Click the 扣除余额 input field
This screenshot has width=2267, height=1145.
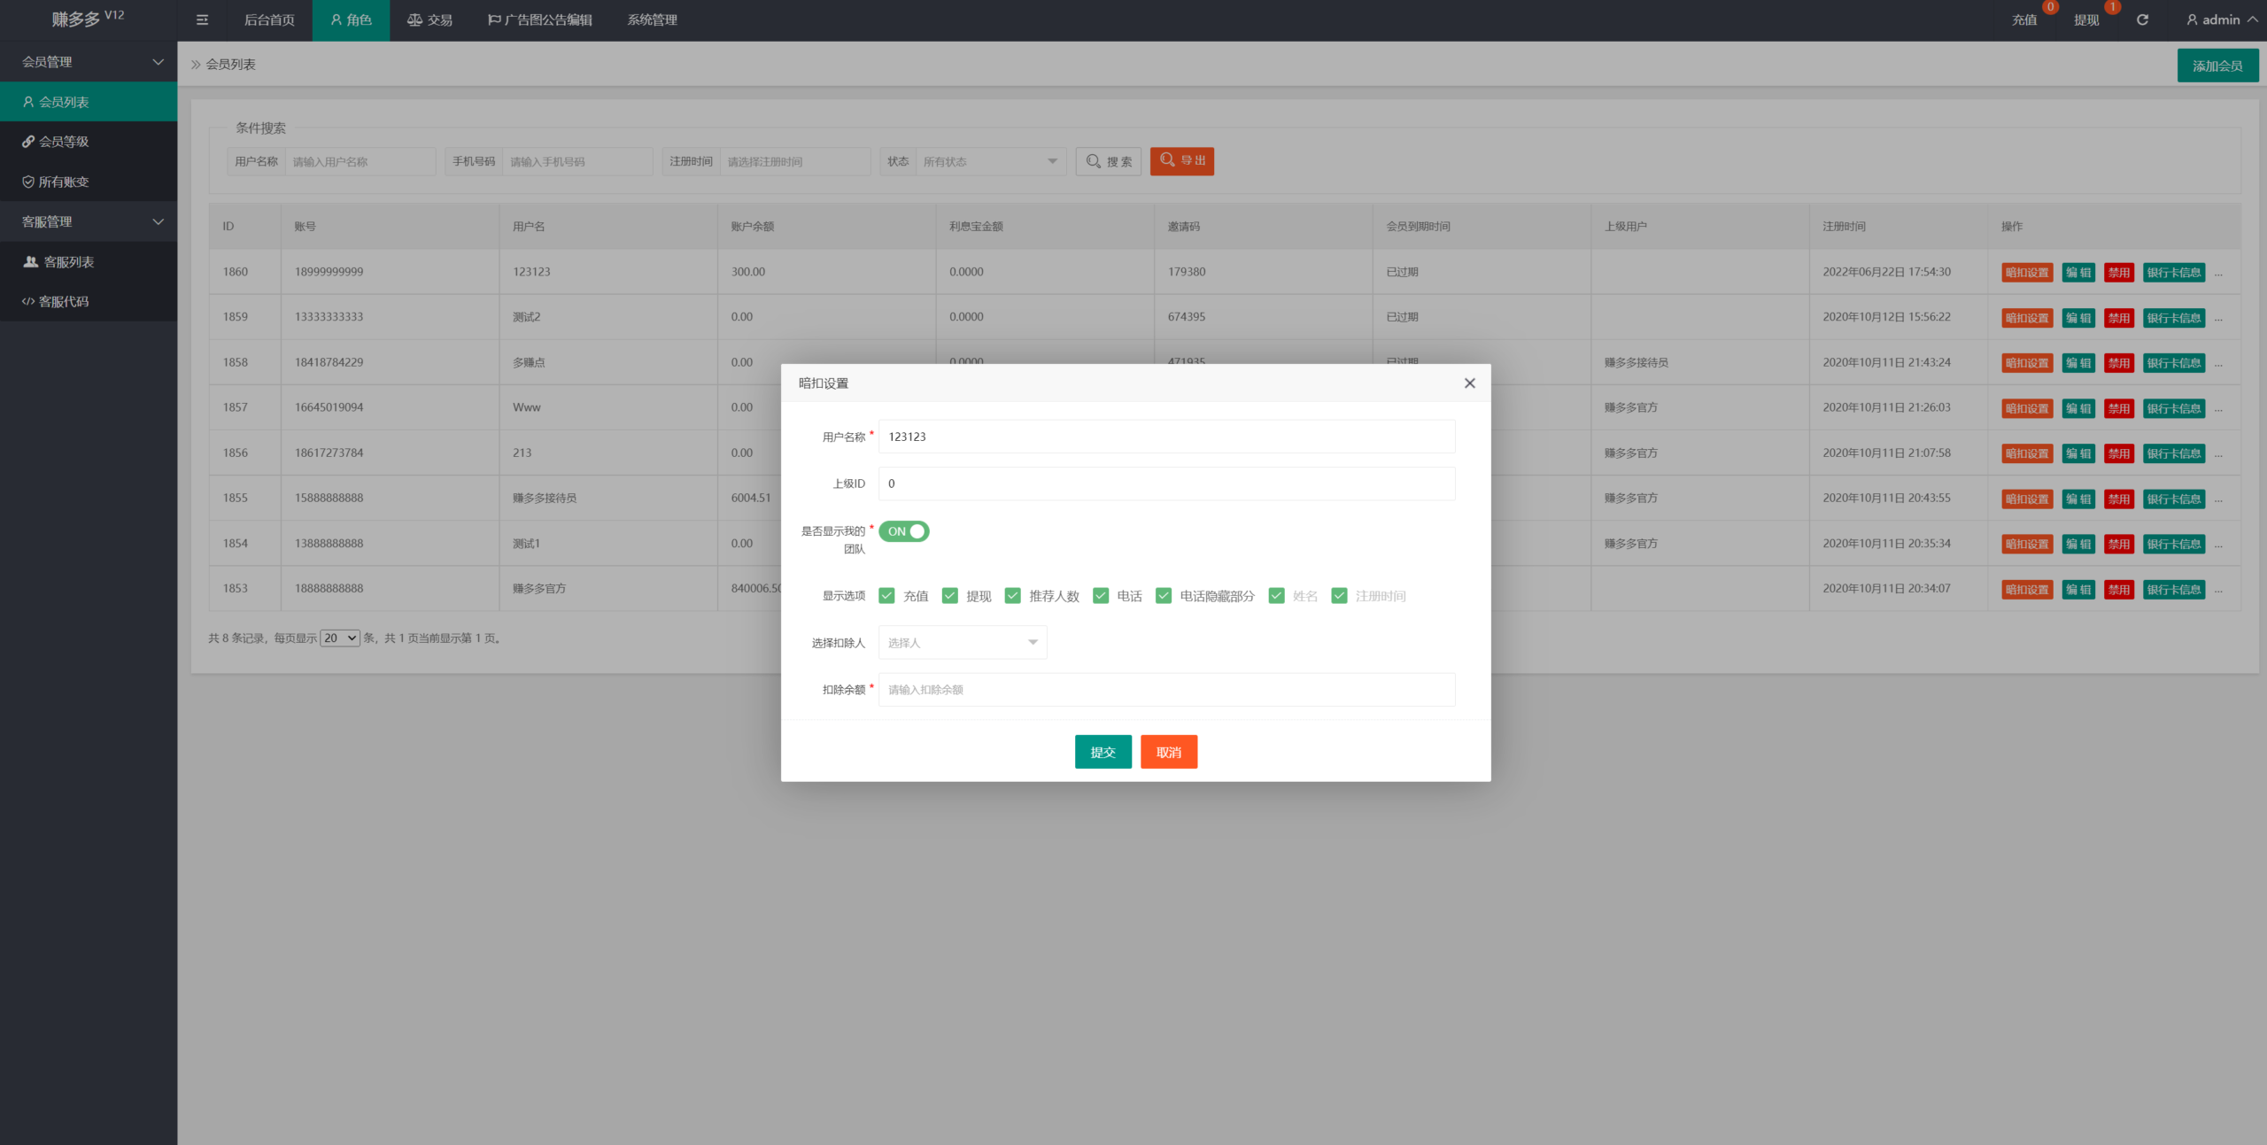click(x=1166, y=690)
